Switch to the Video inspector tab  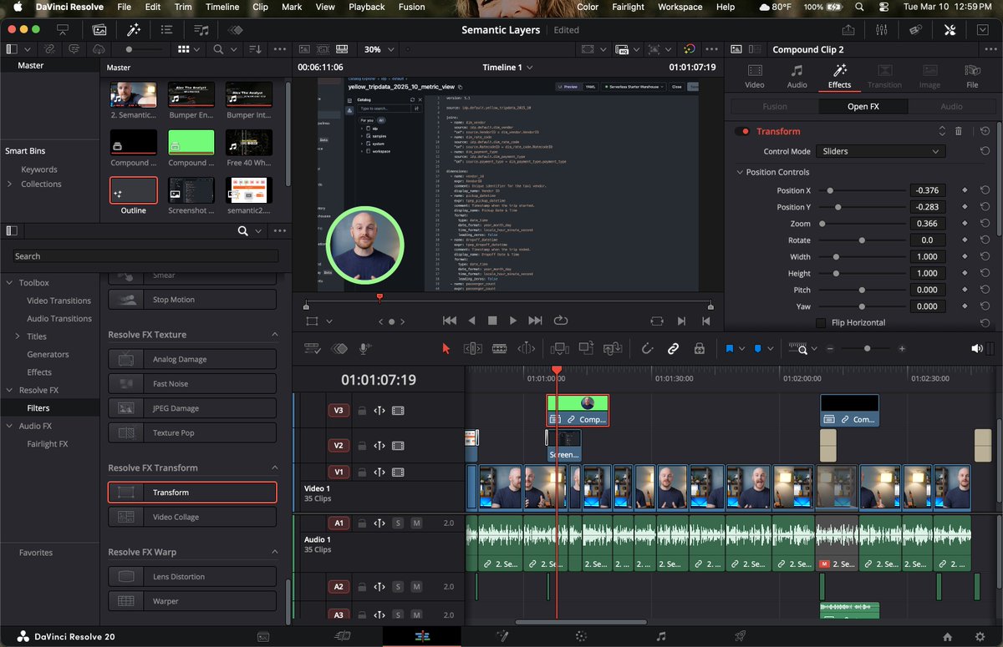click(755, 76)
